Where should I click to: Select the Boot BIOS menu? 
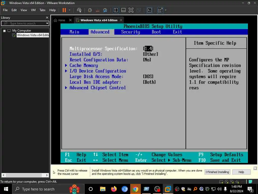(156, 32)
